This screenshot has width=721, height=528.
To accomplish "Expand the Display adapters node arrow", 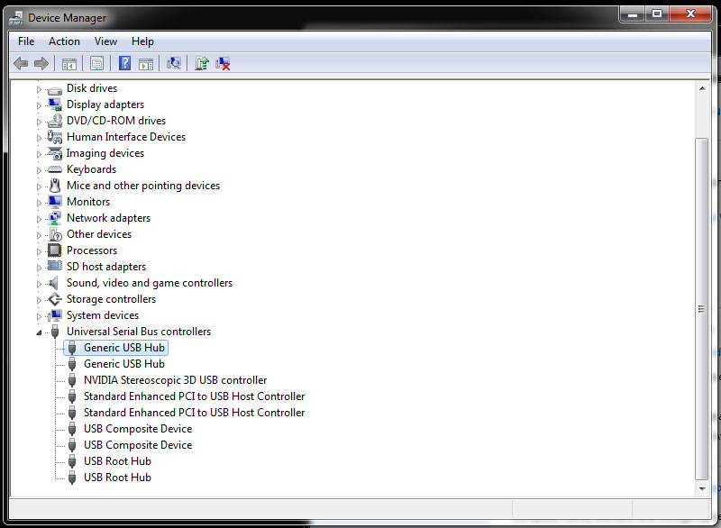I will 39,105.
